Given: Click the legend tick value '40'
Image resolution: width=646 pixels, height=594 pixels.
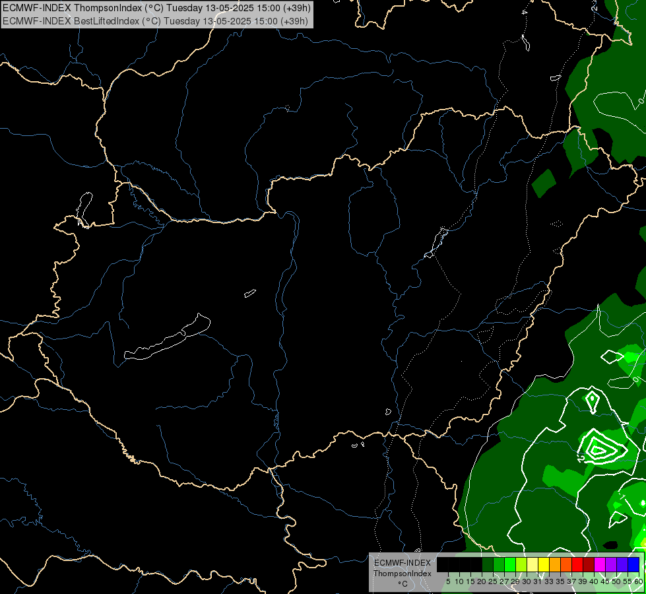Looking at the screenshot, I should (x=594, y=581).
